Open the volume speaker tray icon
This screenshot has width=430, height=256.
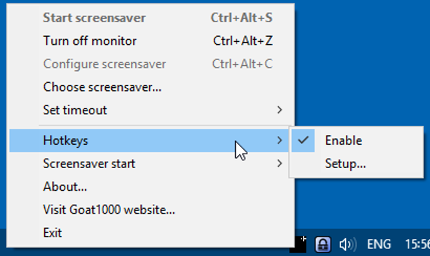[347, 244]
